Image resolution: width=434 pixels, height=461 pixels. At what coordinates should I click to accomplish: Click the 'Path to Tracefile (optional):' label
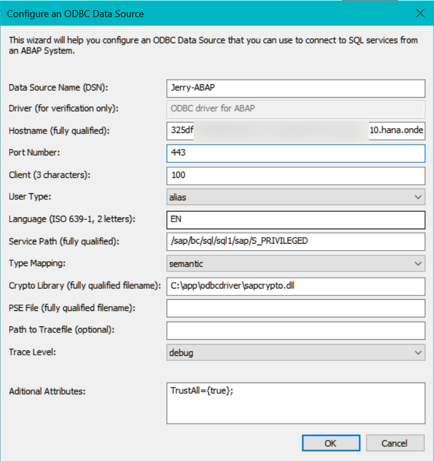click(61, 330)
